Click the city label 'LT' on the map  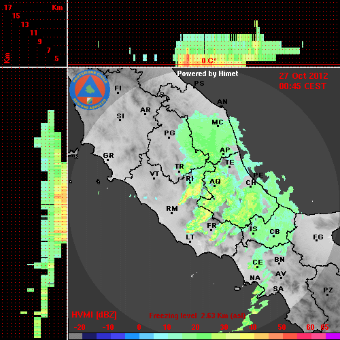(190, 237)
